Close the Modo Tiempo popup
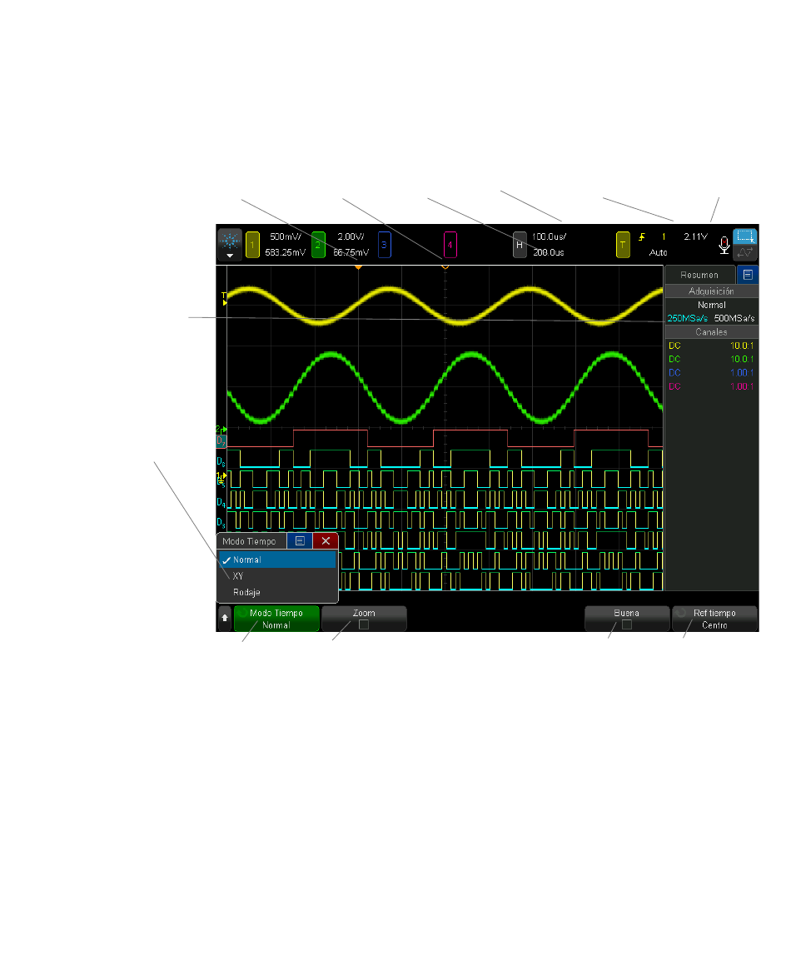This screenshot has width=791, height=970. click(x=326, y=540)
